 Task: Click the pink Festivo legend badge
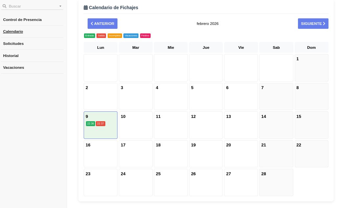(145, 36)
